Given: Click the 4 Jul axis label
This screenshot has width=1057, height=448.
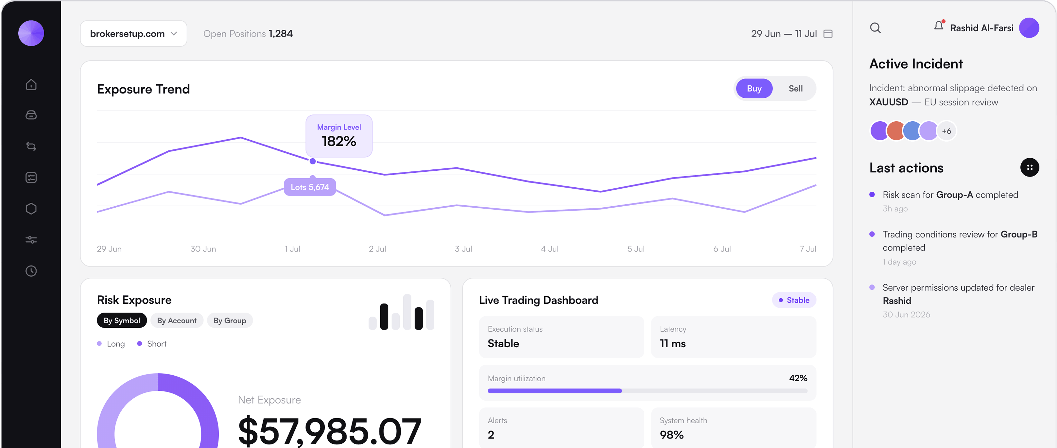Looking at the screenshot, I should tap(549, 249).
